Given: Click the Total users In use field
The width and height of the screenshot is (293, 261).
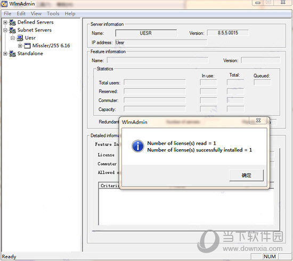Looking at the screenshot, I should (208, 83).
